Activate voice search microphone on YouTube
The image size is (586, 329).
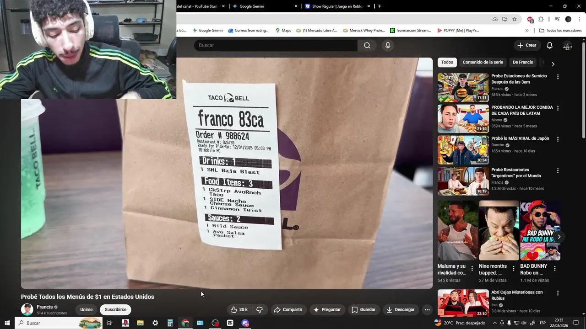[x=388, y=45]
